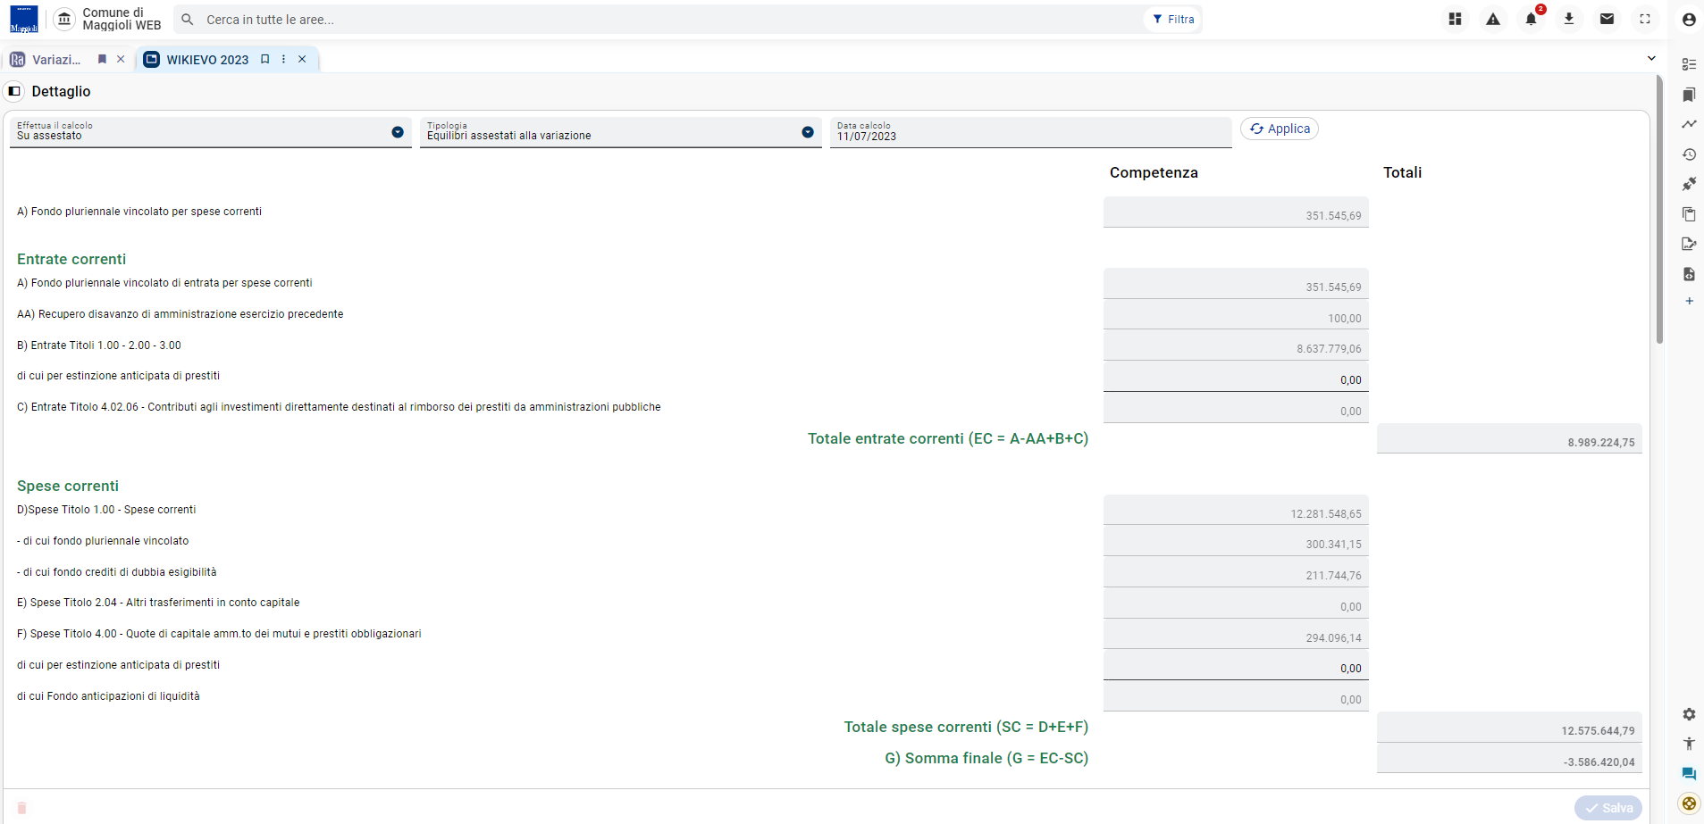Open settings gear in right sidebar
The width and height of the screenshot is (1704, 824).
click(x=1689, y=714)
